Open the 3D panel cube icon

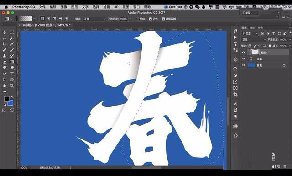click(235, 59)
